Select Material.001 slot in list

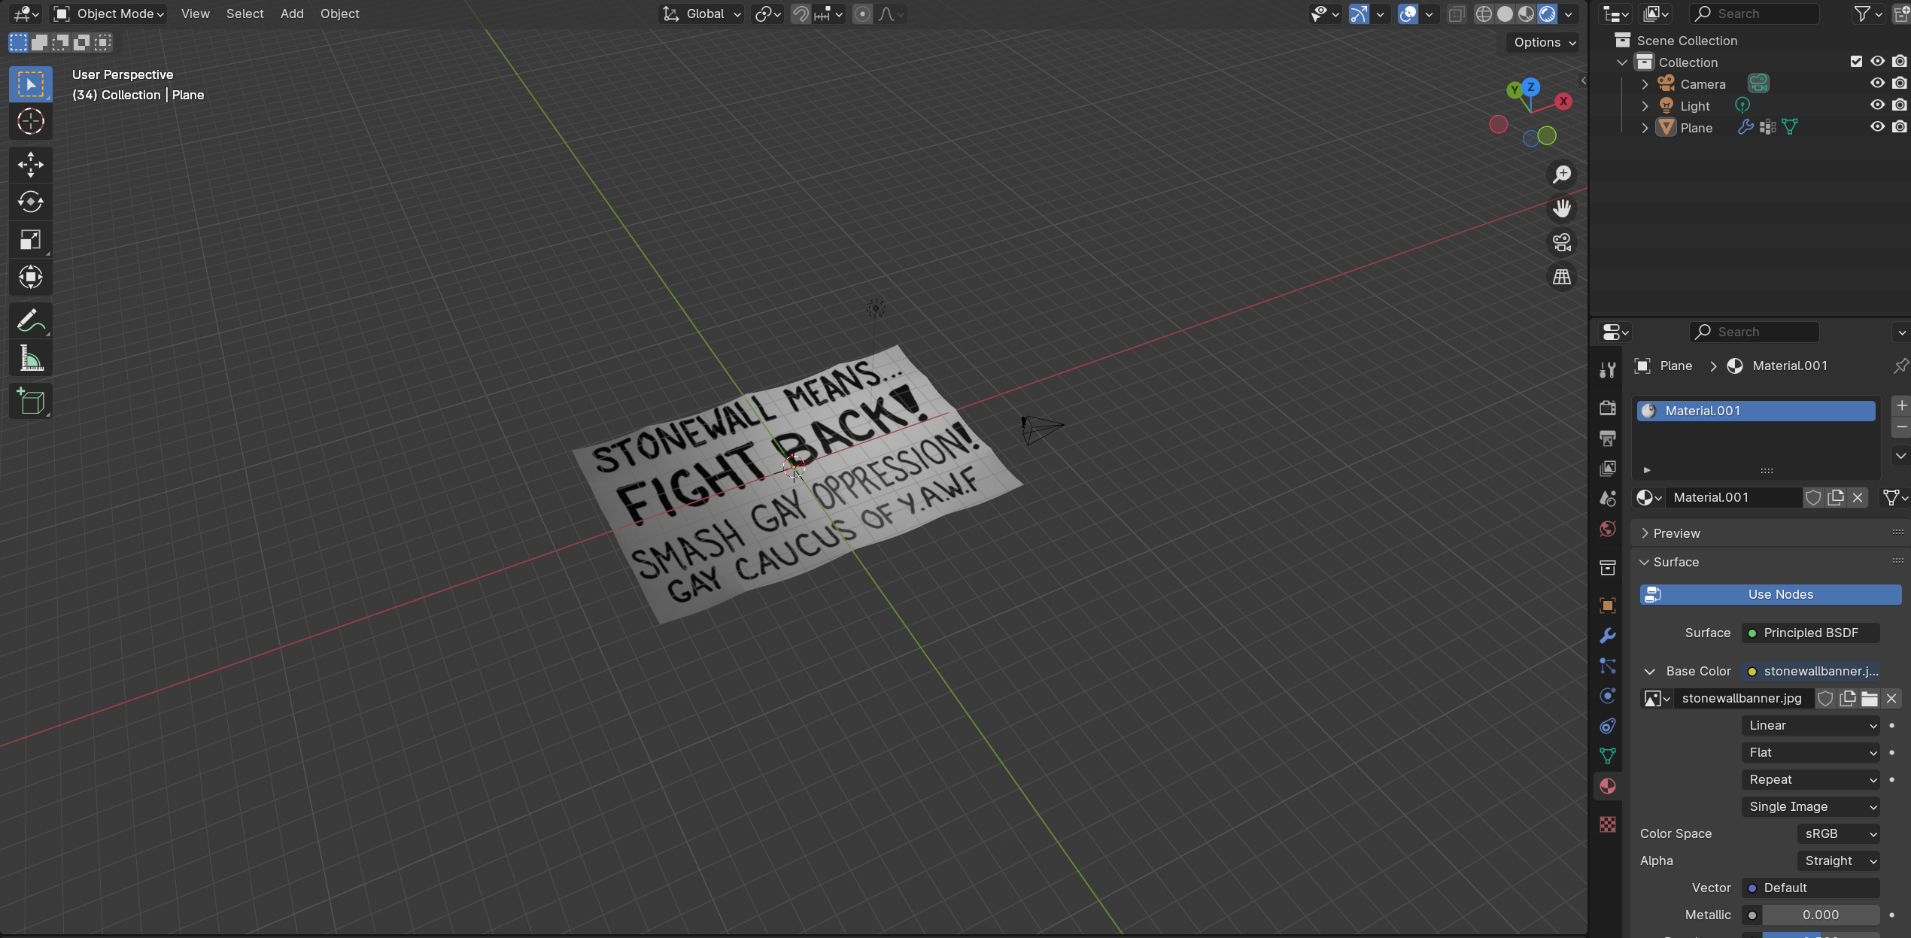tap(1756, 411)
